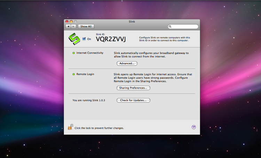Image resolution: width=261 pixels, height=158 pixels.
Task: Check for Updates to Slink
Action: pos(133,100)
